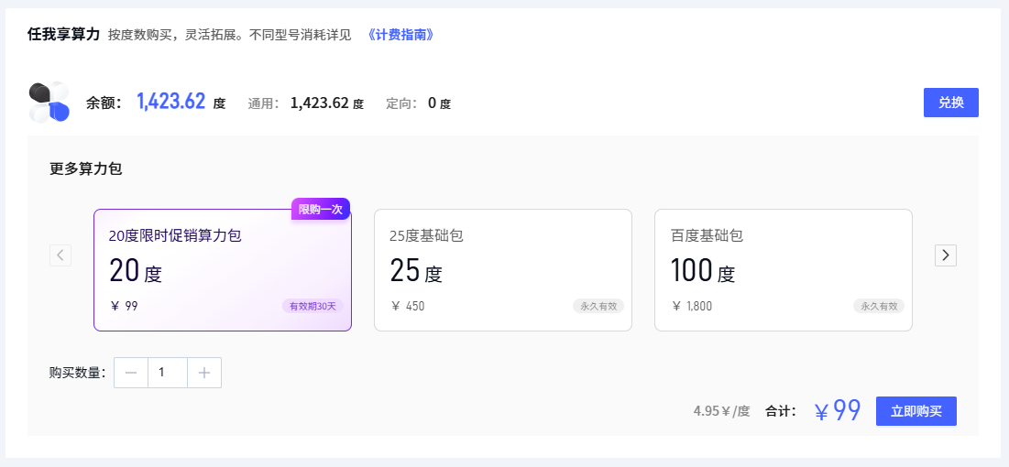This screenshot has width=1009, height=467.
Task: Open the 《计费指南》 billing guide link
Action: pos(400,35)
